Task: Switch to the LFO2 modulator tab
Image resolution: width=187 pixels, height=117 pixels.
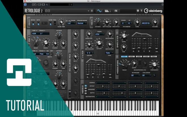Action: (x=131, y=57)
